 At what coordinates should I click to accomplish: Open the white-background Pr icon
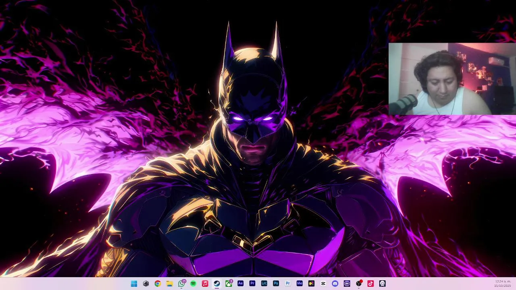pyautogui.click(x=288, y=284)
